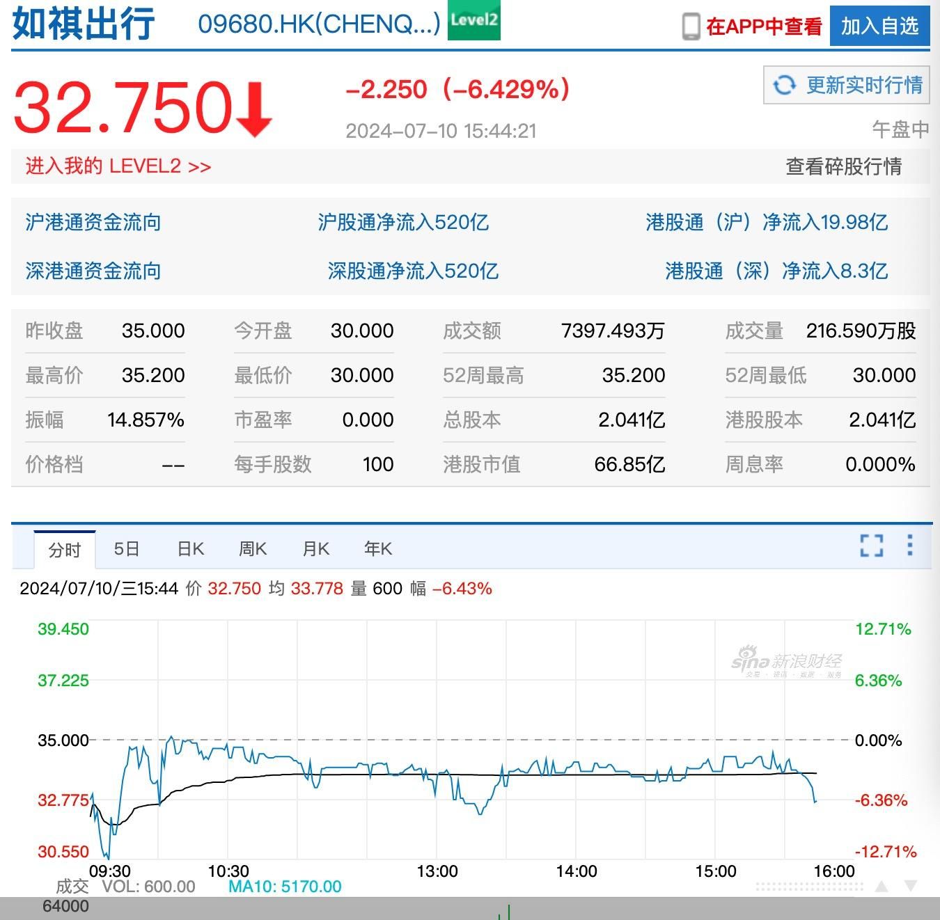940x920 pixels.
Task: Click the 10:30 time axis label
Action: pos(228,871)
